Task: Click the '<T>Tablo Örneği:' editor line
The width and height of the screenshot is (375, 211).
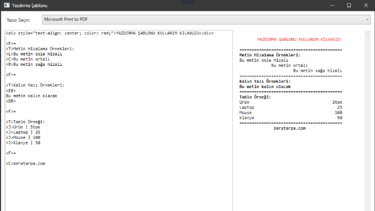Action: pyautogui.click(x=26, y=122)
